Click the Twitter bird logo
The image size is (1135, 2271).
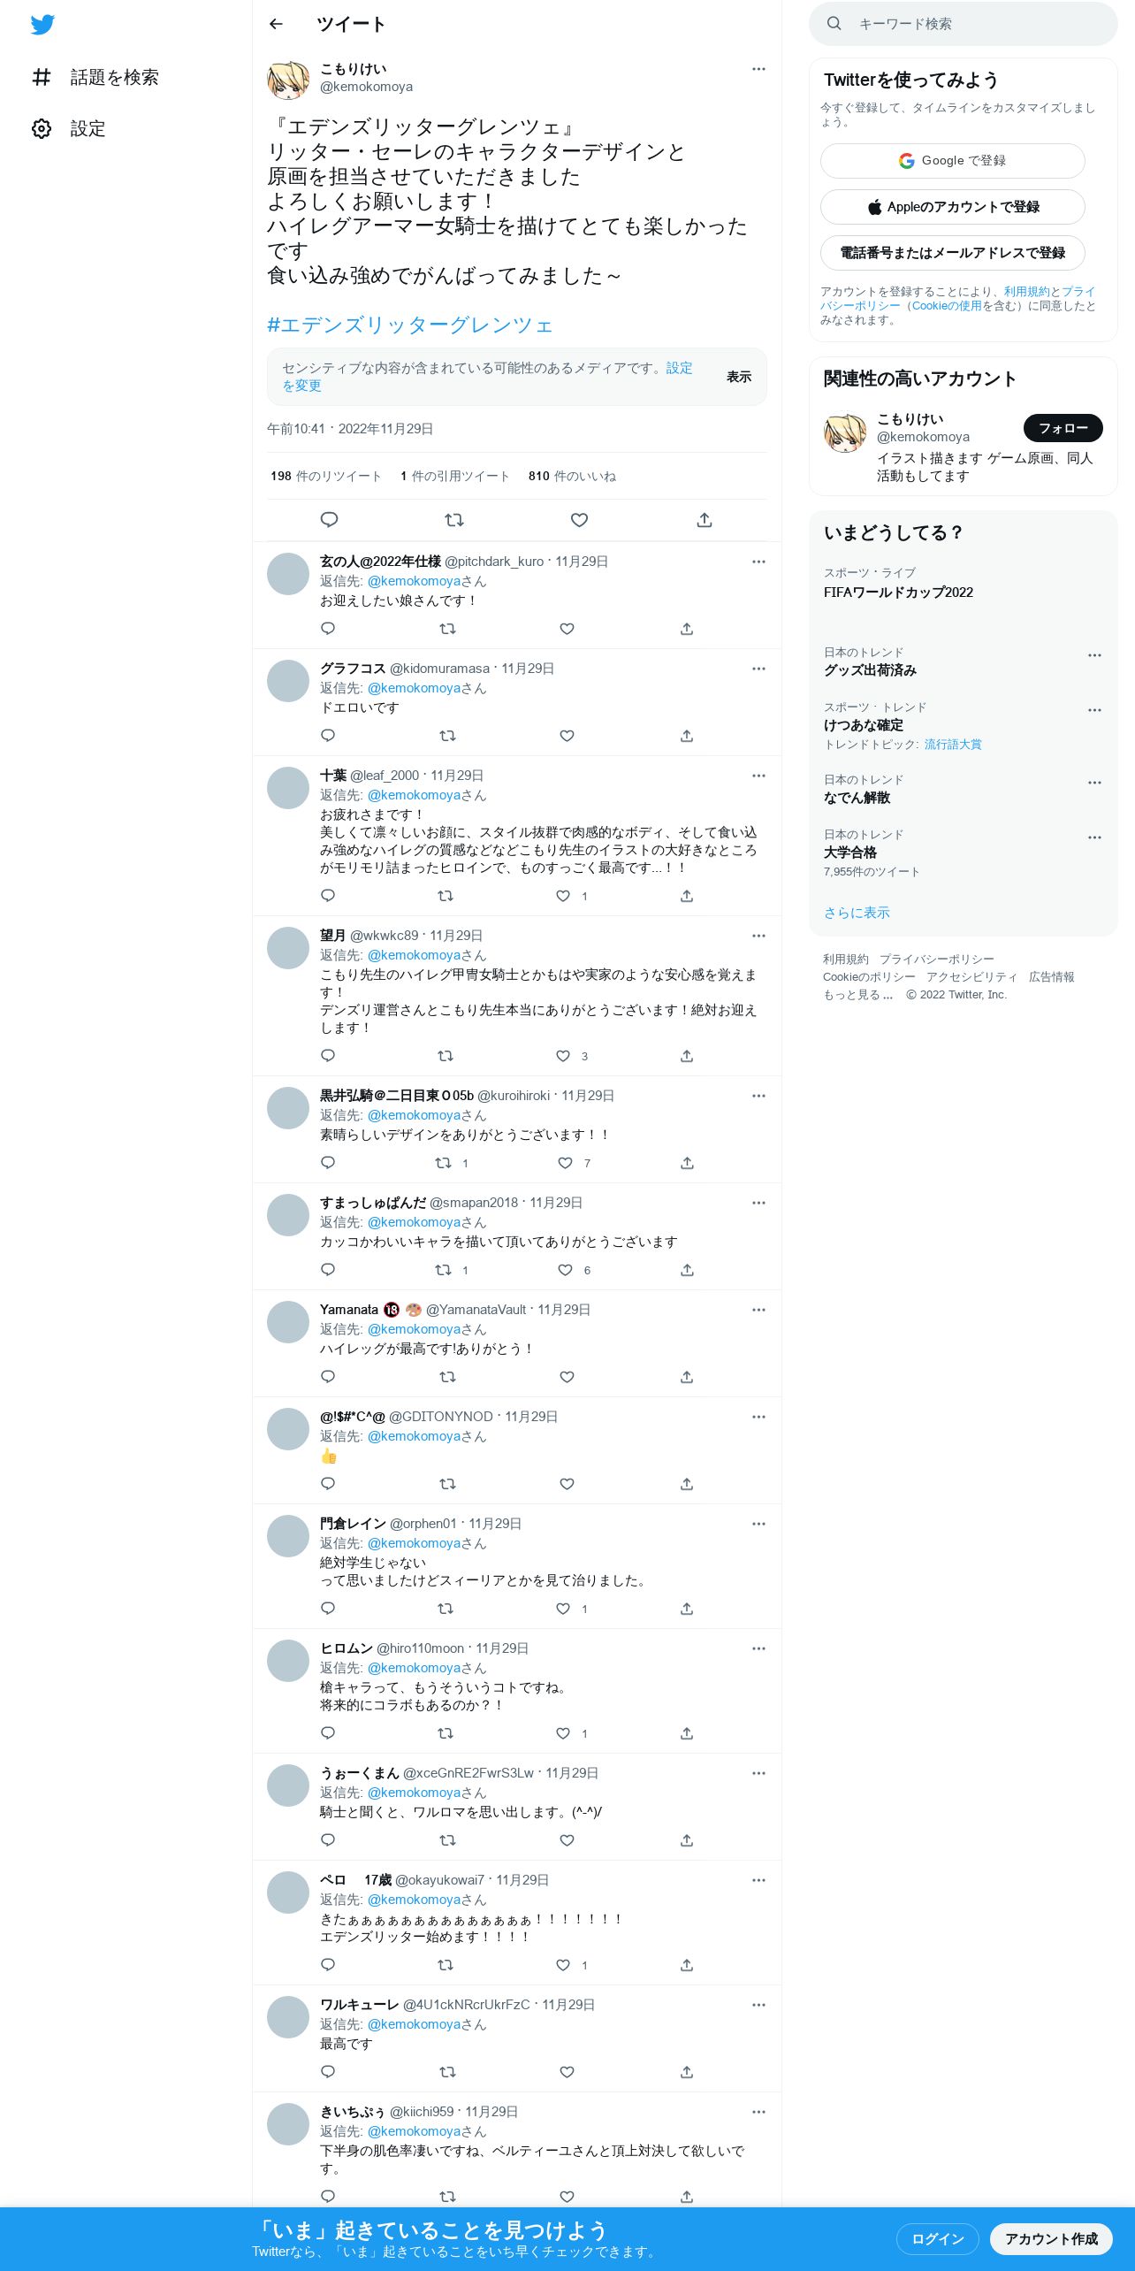(42, 25)
